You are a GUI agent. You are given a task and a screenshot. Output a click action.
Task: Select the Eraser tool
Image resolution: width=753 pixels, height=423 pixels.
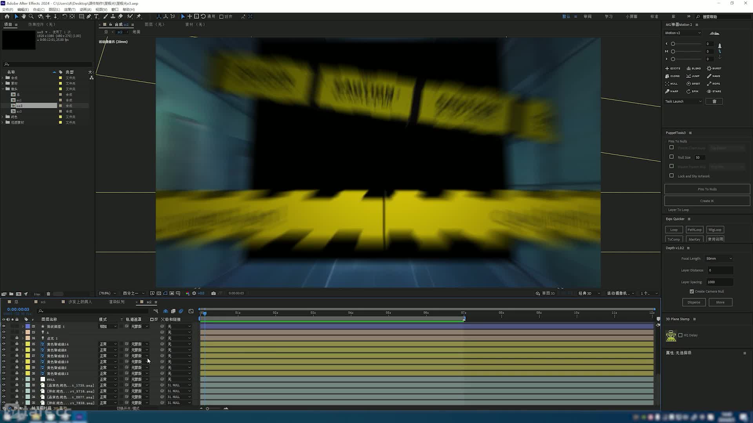120,16
